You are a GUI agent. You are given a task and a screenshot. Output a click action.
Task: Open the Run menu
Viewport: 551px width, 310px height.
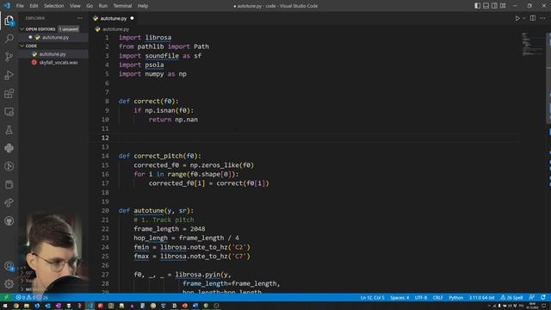tap(103, 6)
